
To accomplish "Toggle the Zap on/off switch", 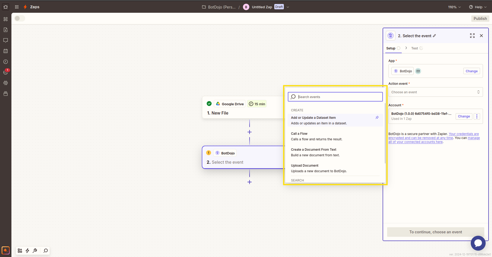I will click(x=20, y=18).
